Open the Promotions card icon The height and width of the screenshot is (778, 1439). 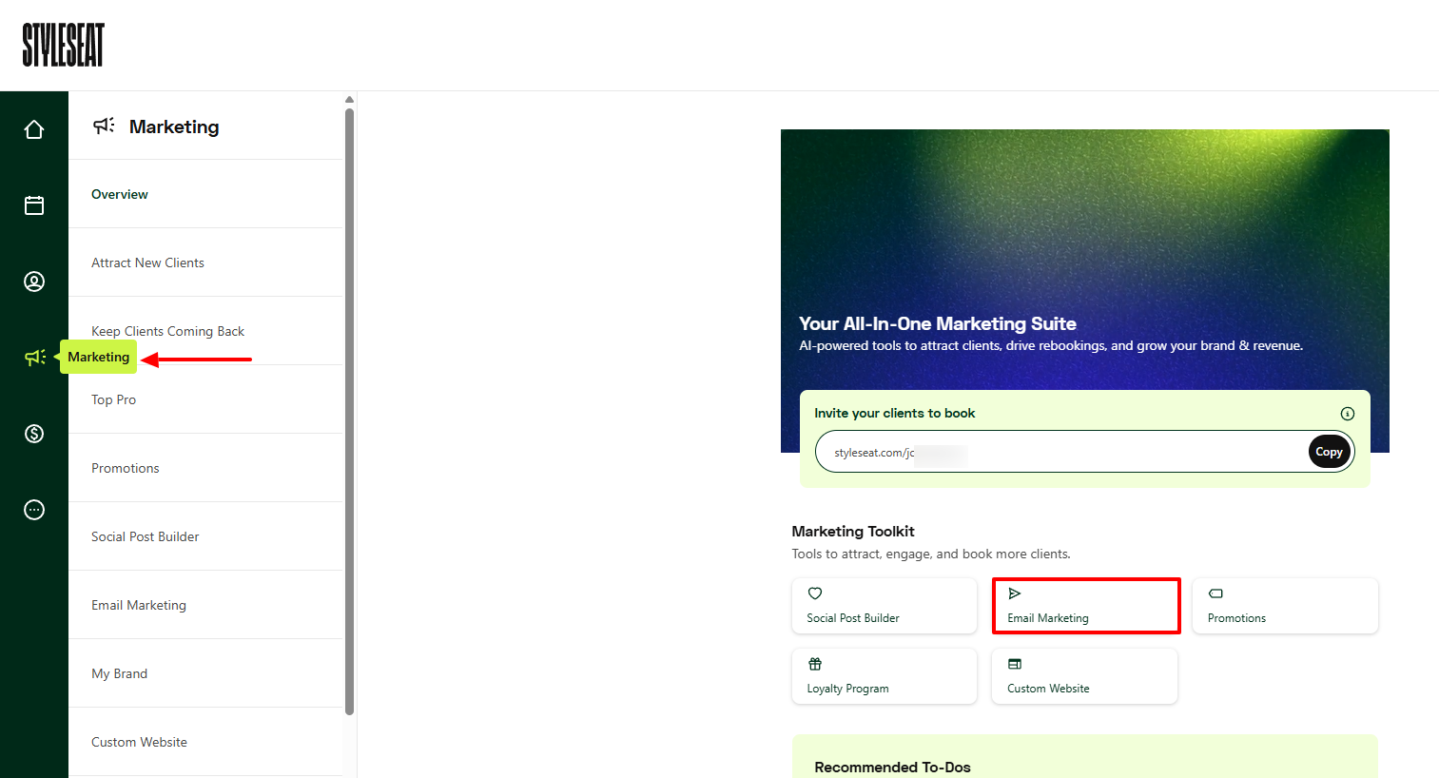1215,593
